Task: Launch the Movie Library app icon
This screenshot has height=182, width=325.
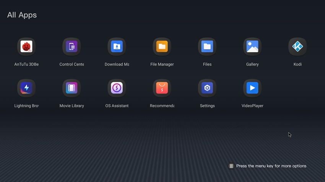Action: (71, 88)
